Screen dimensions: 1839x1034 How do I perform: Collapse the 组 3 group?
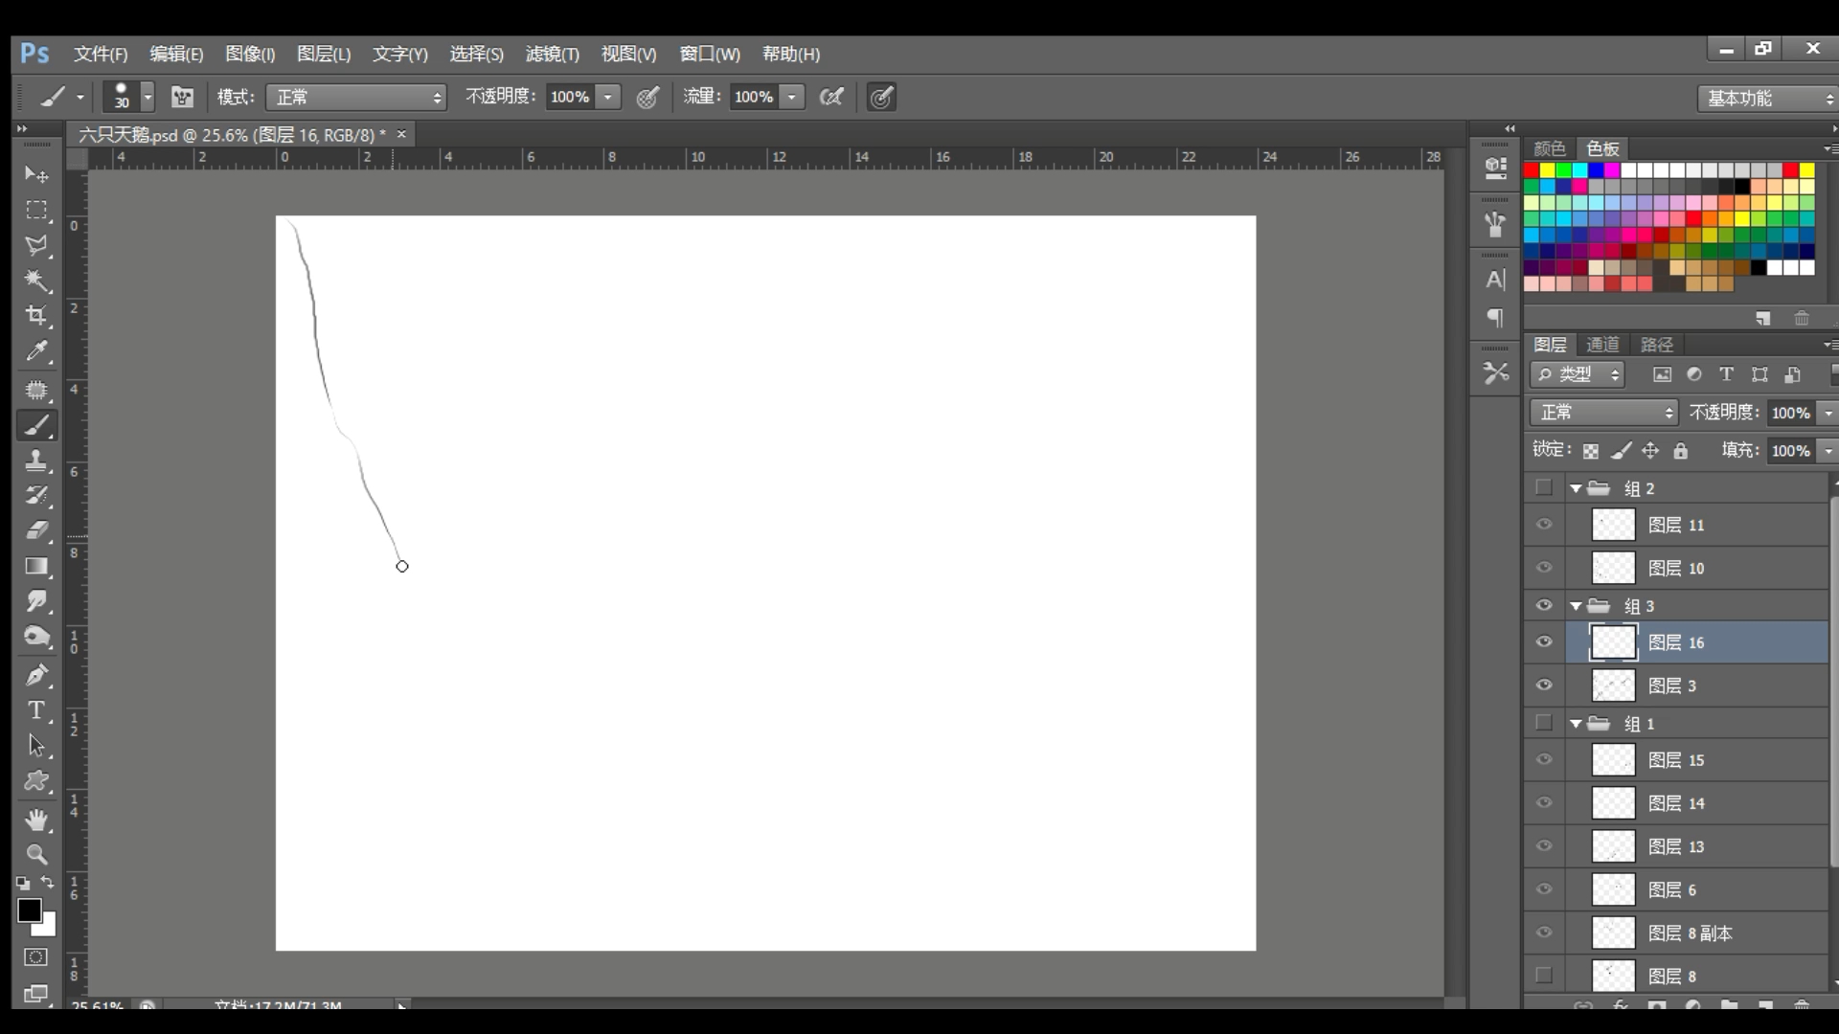pyautogui.click(x=1576, y=606)
